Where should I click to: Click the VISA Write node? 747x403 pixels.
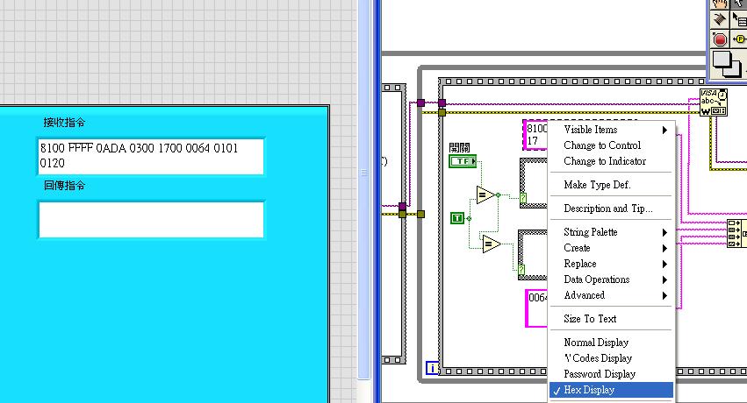coord(713,103)
